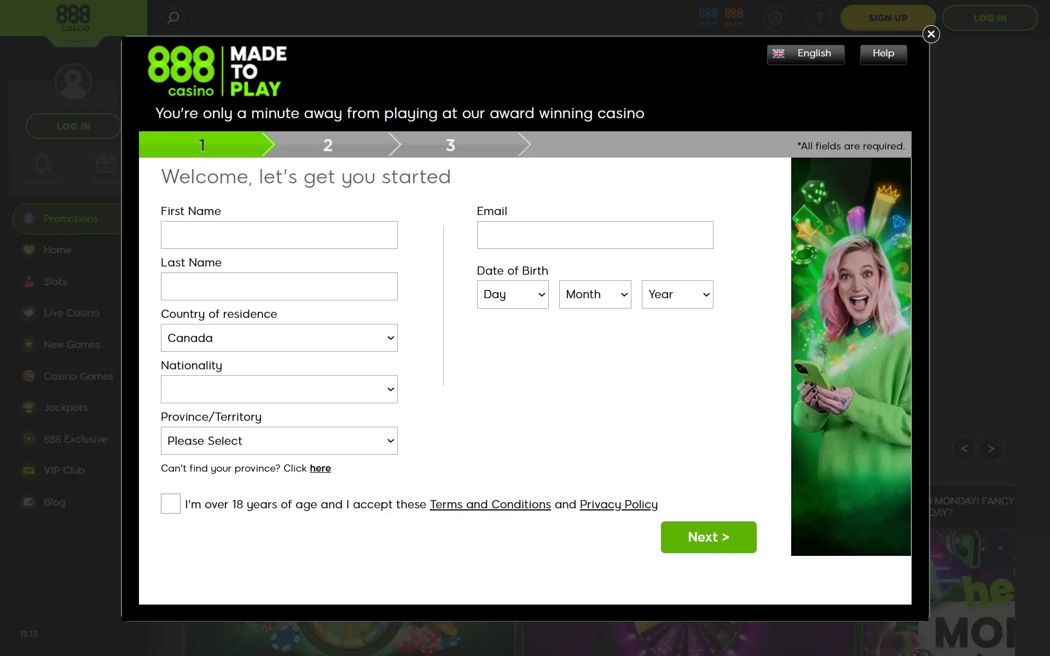Change language using English button
Viewport: 1050px width, 656px height.
pos(805,54)
